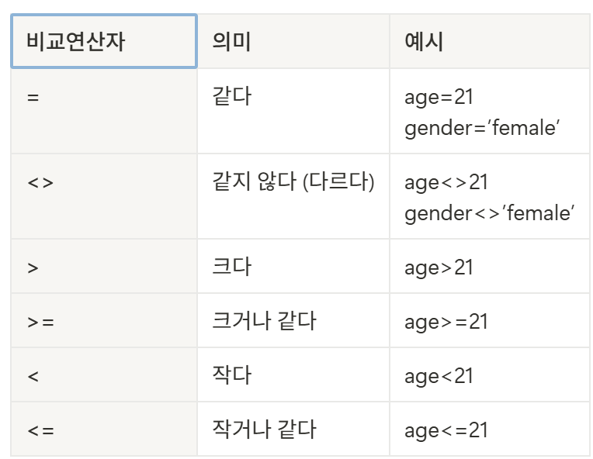Select the 크다 meaning cell
Screen dimensions: 593x459
293,266
